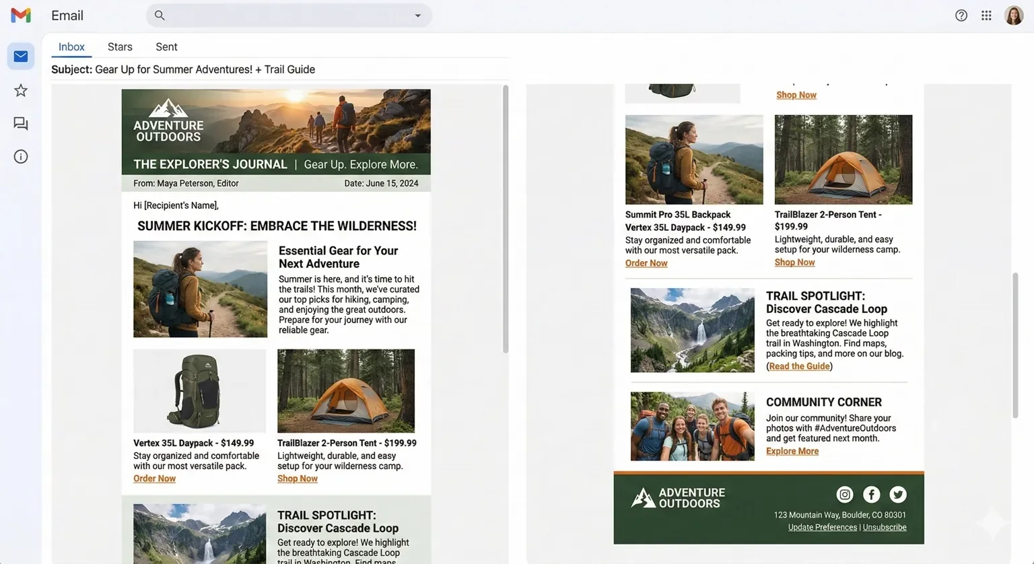Open the starred messages sidebar icon
The image size is (1034, 564).
(x=20, y=90)
